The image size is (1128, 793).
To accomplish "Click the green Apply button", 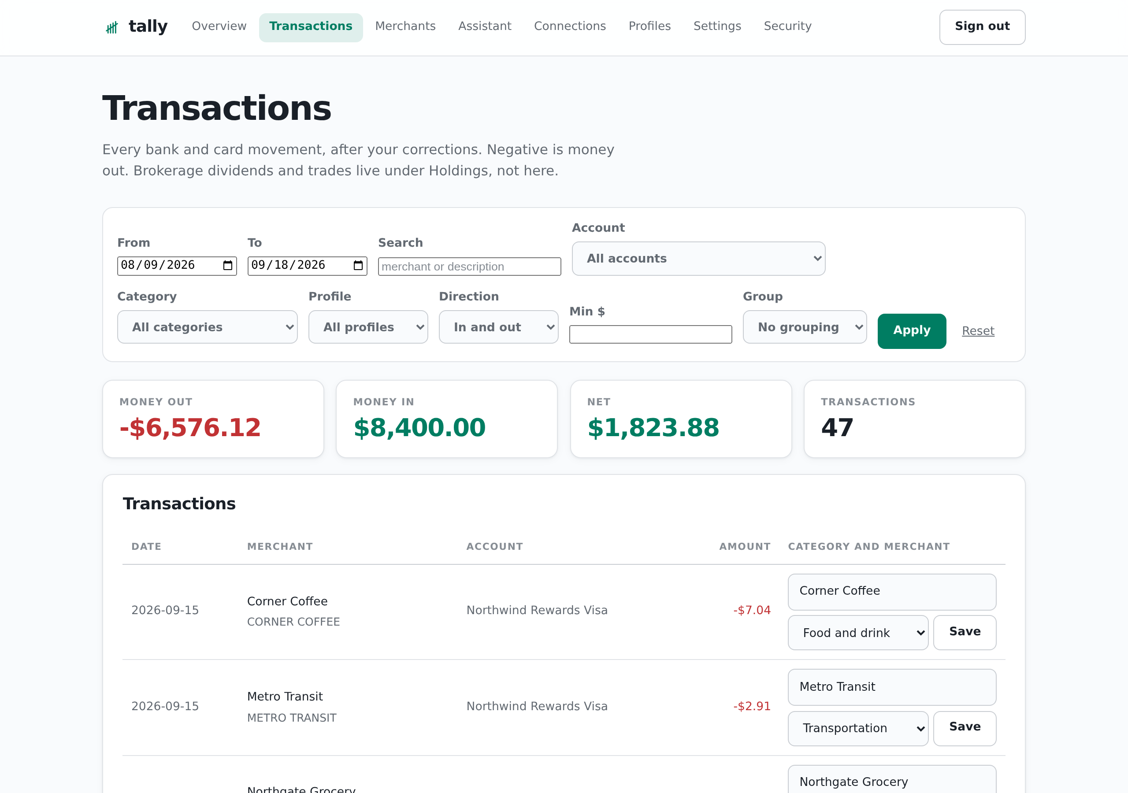I will tap(912, 331).
